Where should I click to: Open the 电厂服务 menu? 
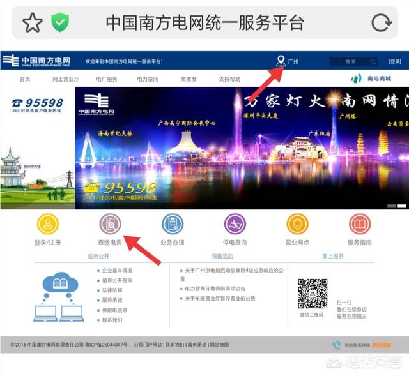107,79
